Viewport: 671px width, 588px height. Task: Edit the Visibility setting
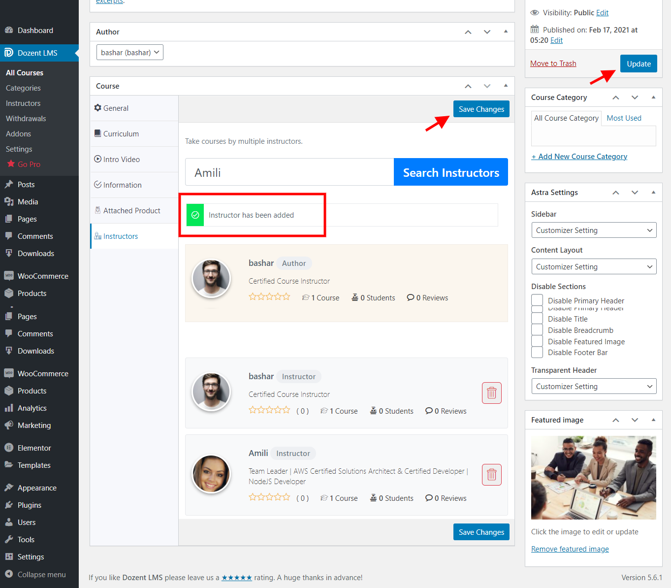[x=602, y=13]
